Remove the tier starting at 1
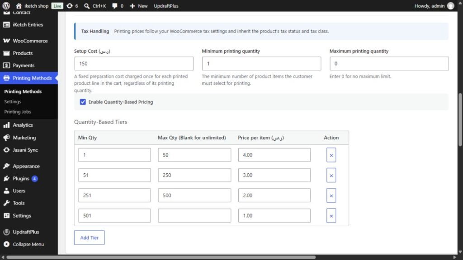The image size is (463, 260). (331, 155)
